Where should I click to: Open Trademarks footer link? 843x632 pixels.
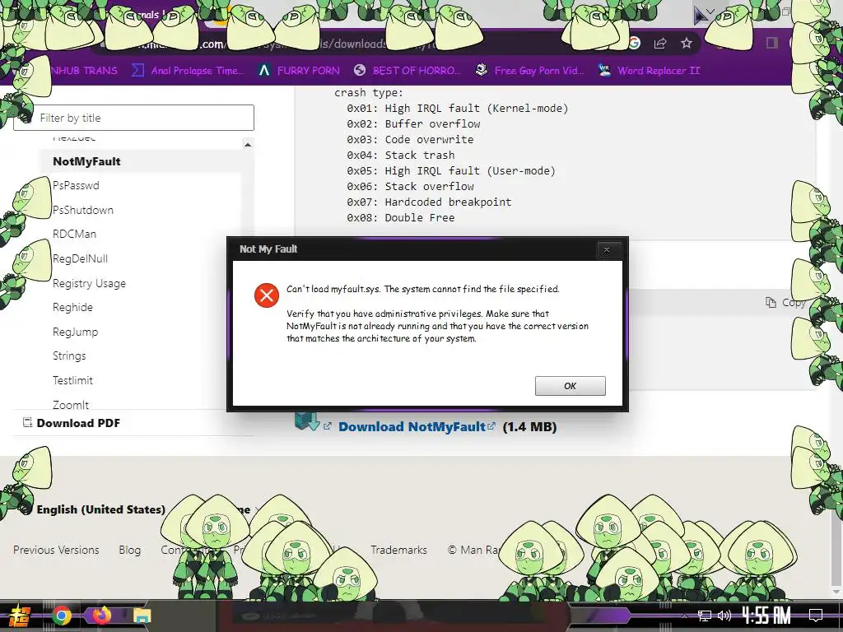click(398, 550)
